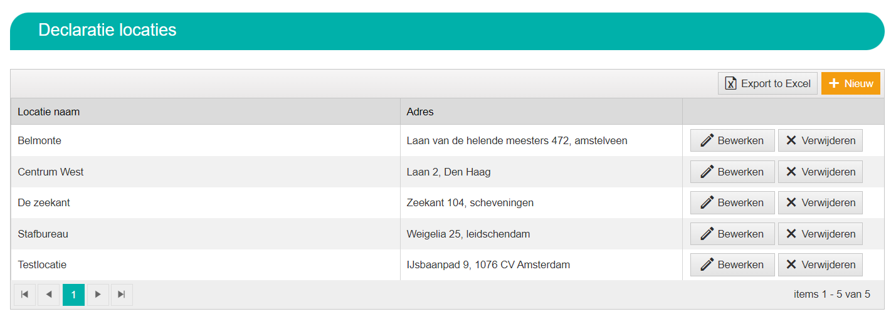Go to the next page arrow
The width and height of the screenshot is (896, 319).
pos(98,295)
